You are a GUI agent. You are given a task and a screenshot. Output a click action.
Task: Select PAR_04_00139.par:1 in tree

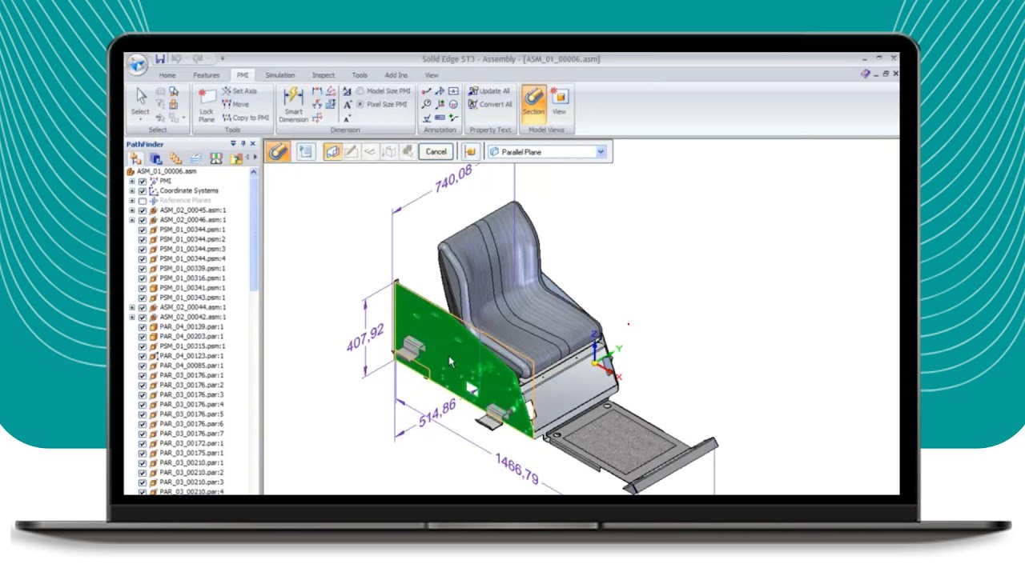click(192, 326)
